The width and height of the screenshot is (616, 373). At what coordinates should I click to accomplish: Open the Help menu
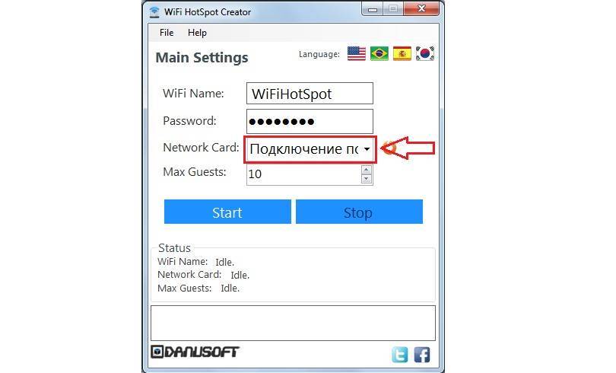197,33
